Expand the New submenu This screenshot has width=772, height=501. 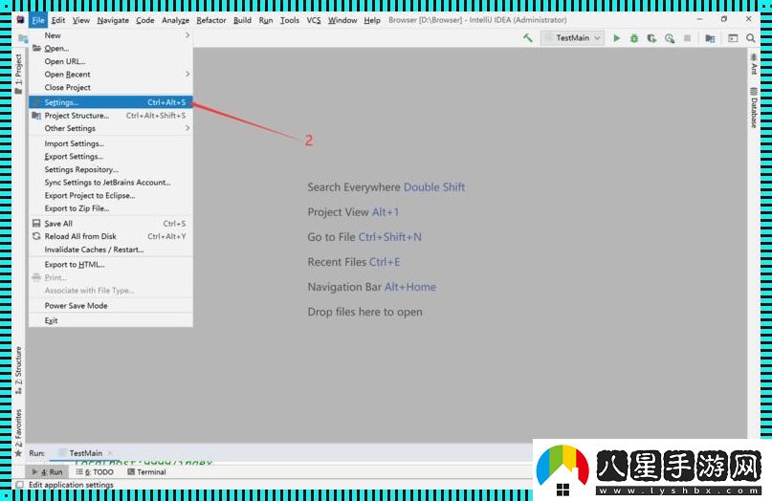[x=110, y=35]
